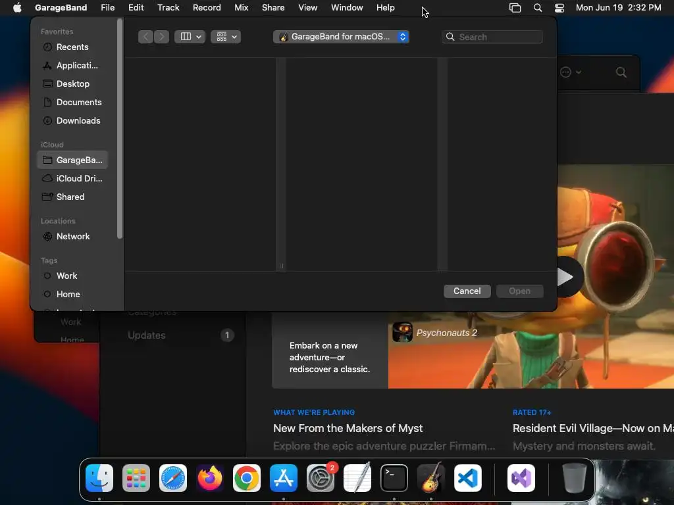This screenshot has width=674, height=505.
Task: Click the sidebar scrollbar in the dialog
Action: [x=120, y=129]
